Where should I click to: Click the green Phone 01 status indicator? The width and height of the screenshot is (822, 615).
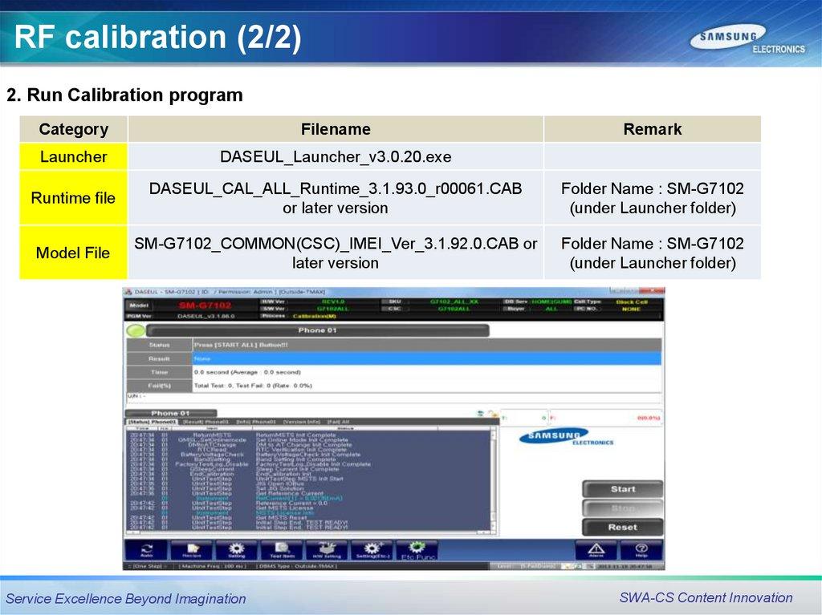[x=135, y=330]
